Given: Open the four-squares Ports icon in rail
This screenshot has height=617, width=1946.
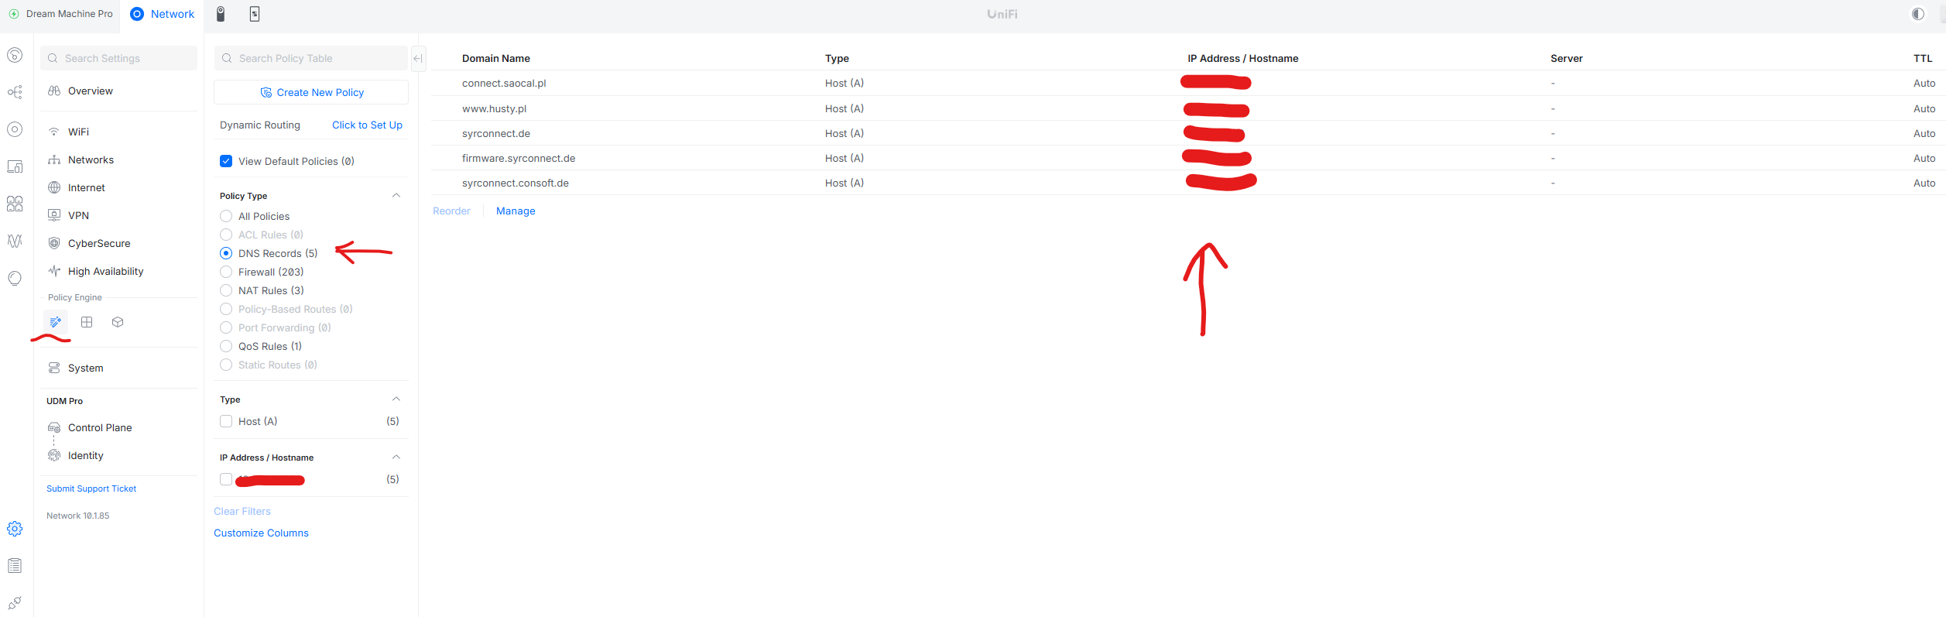Looking at the screenshot, I should click(15, 204).
